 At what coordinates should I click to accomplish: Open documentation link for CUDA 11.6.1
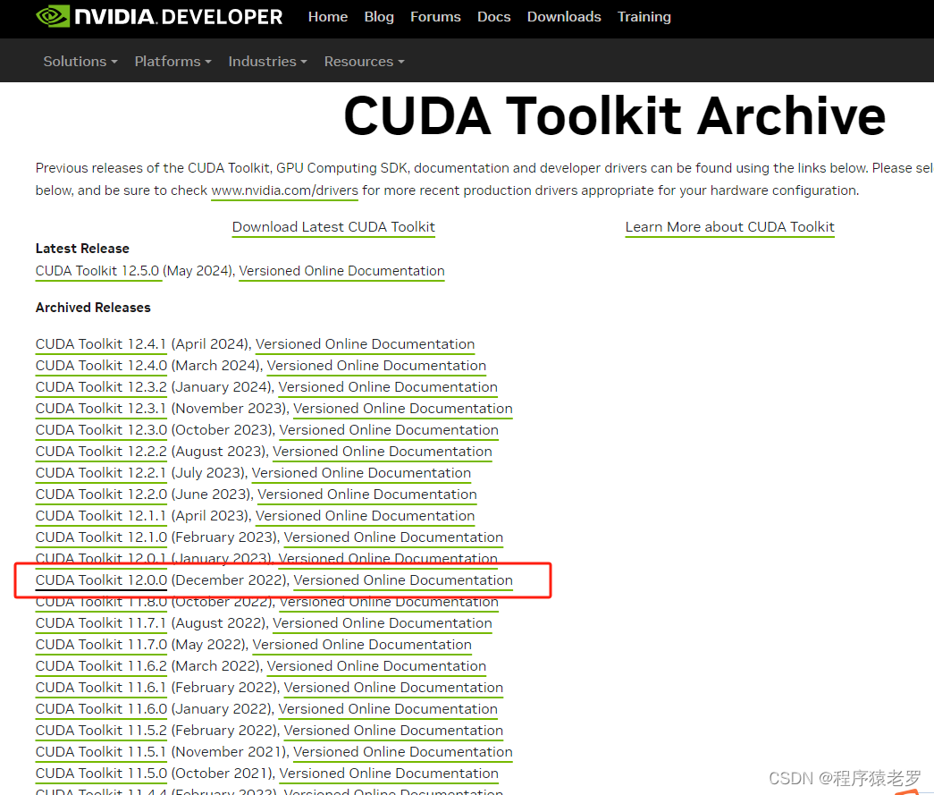(393, 688)
